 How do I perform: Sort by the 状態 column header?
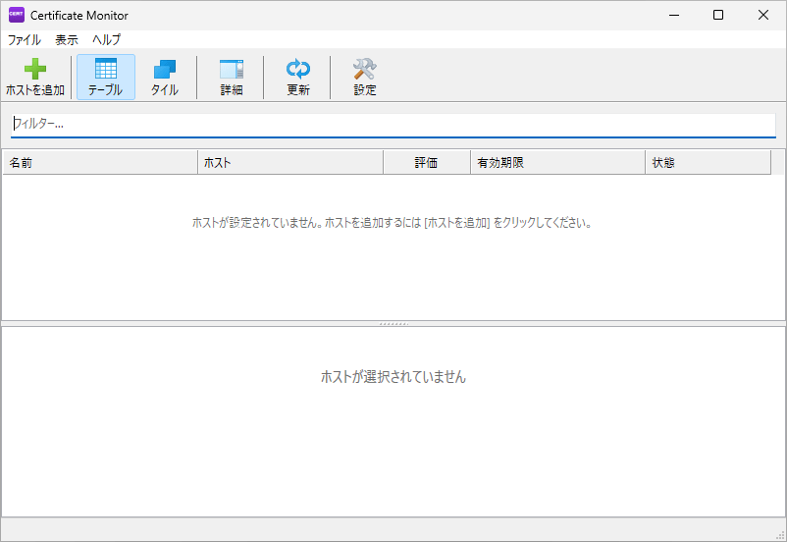coord(708,162)
